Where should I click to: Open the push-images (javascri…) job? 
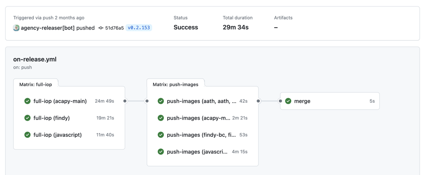pos(203,152)
